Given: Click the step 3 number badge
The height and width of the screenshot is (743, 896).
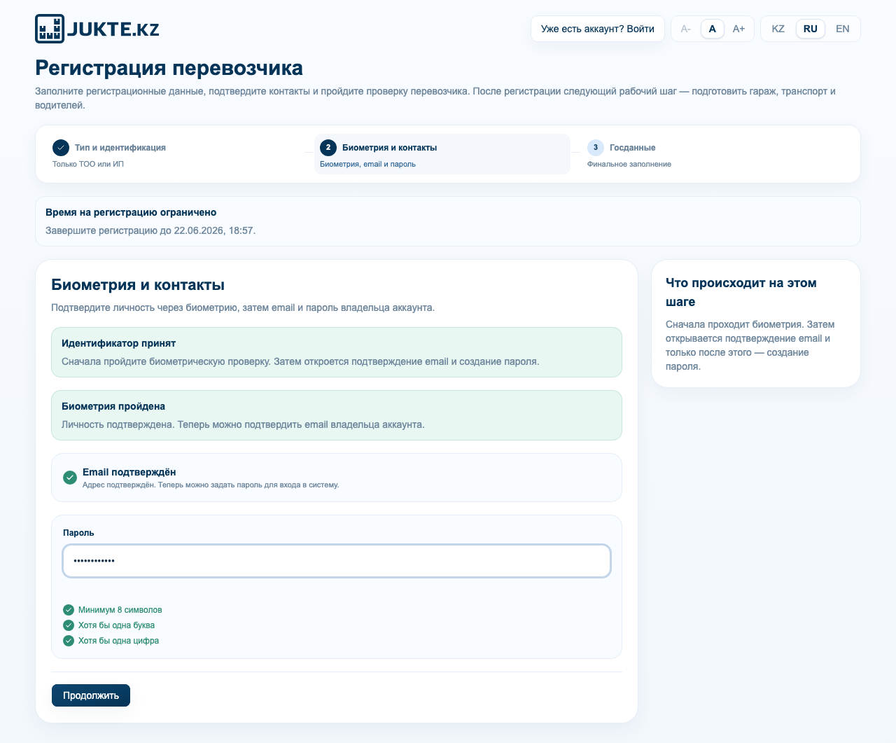Looking at the screenshot, I should [596, 148].
